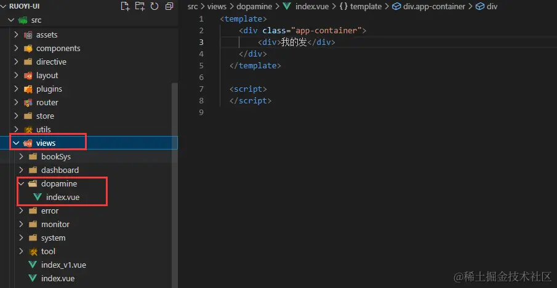
Task: Click the closing </script> tag on line 8
Action: click(x=250, y=100)
